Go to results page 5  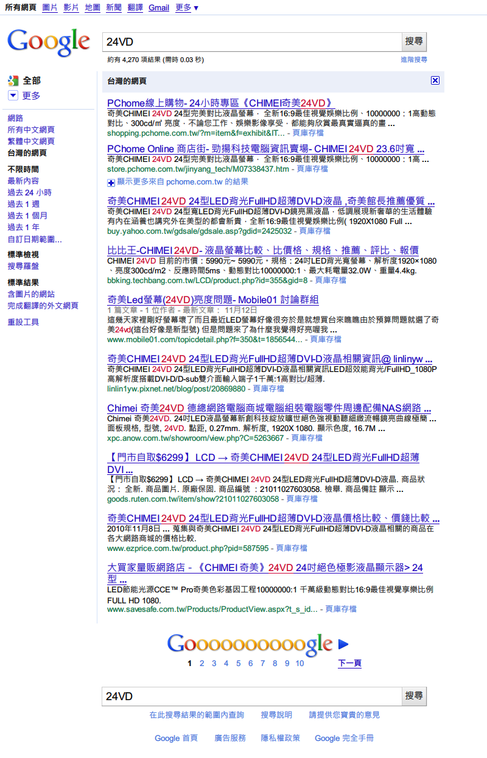coord(239,664)
